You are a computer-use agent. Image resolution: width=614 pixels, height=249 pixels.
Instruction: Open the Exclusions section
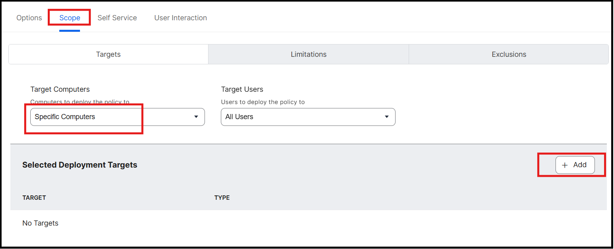[x=509, y=54]
